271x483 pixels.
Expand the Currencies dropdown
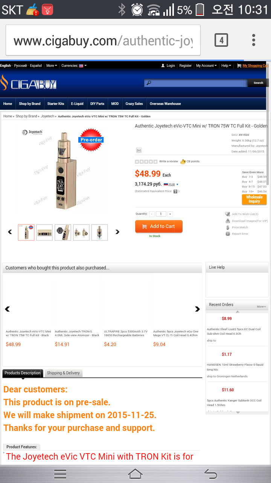[x=74, y=66]
